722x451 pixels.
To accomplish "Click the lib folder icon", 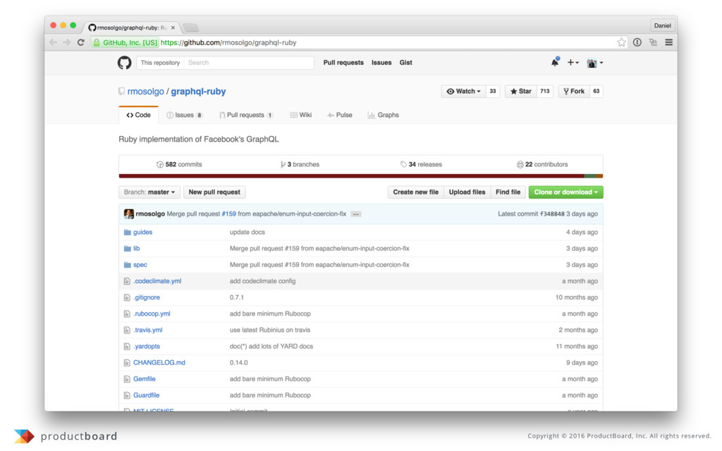I will click(x=128, y=249).
